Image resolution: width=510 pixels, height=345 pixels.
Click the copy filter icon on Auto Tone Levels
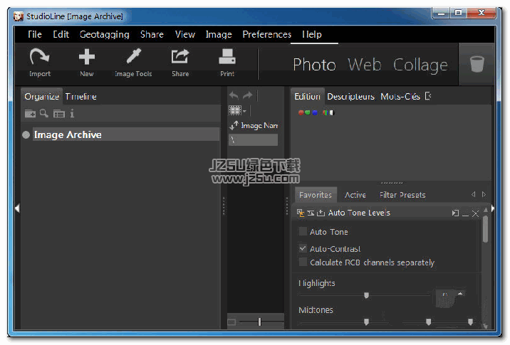click(x=300, y=213)
